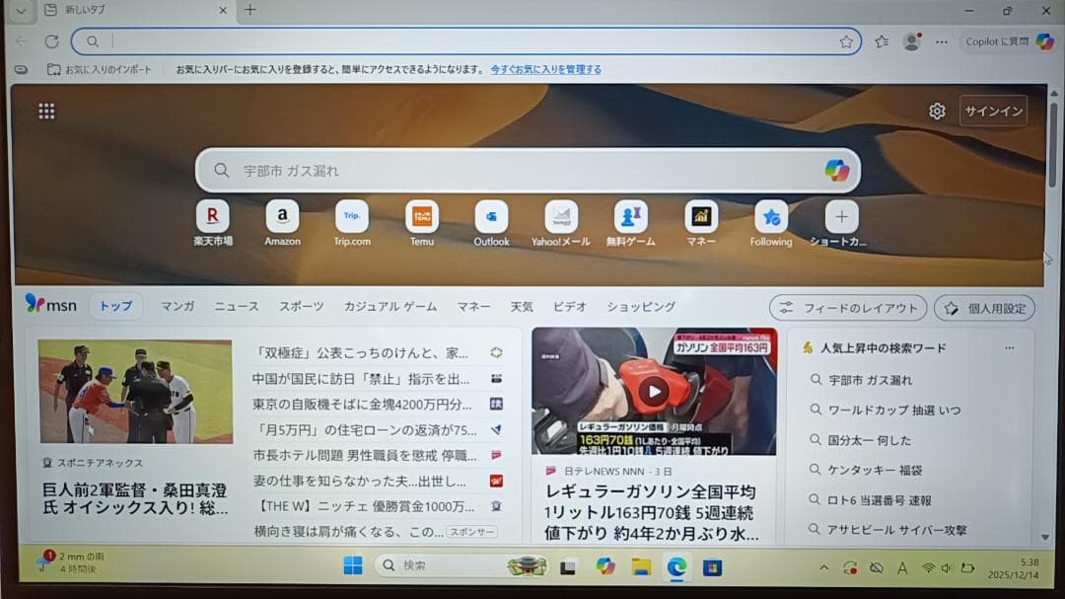Click the サインイン button
Screen dimensions: 1065x599
click(x=994, y=111)
